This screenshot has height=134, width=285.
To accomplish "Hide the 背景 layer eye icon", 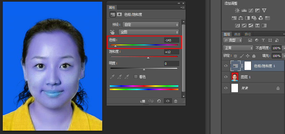I will coord(226,88).
